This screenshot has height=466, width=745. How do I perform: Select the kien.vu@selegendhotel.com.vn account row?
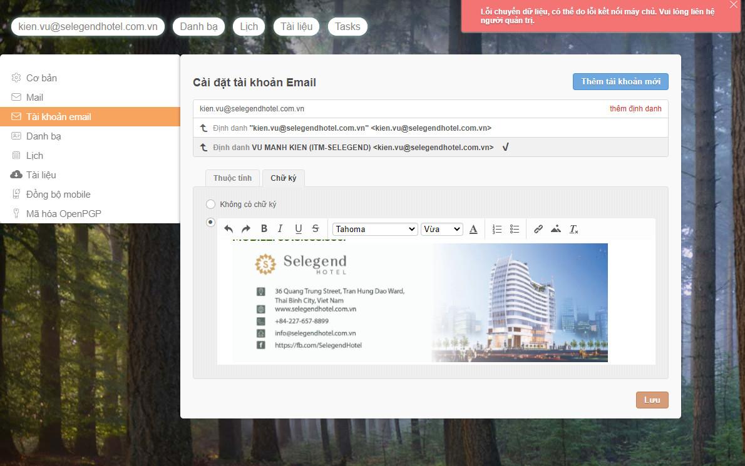(x=431, y=109)
